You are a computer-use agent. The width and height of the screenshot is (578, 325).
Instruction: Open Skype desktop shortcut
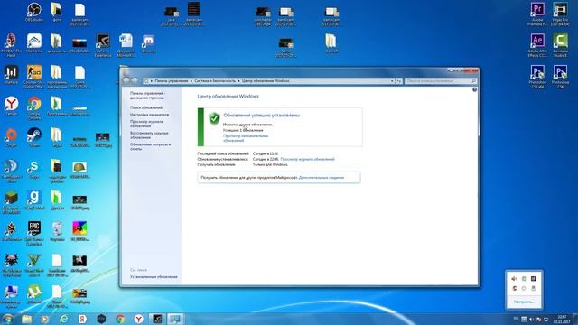[34, 170]
